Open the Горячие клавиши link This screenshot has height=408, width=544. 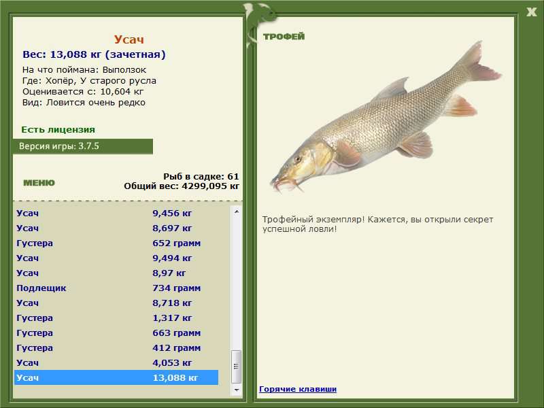click(298, 389)
